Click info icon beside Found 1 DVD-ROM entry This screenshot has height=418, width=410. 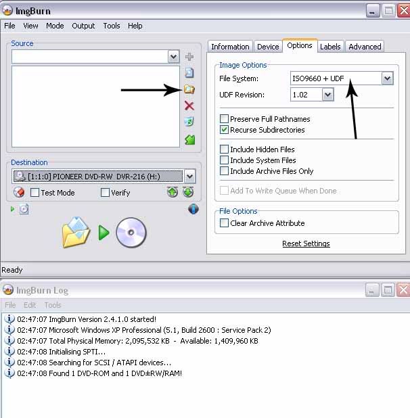point(9,373)
